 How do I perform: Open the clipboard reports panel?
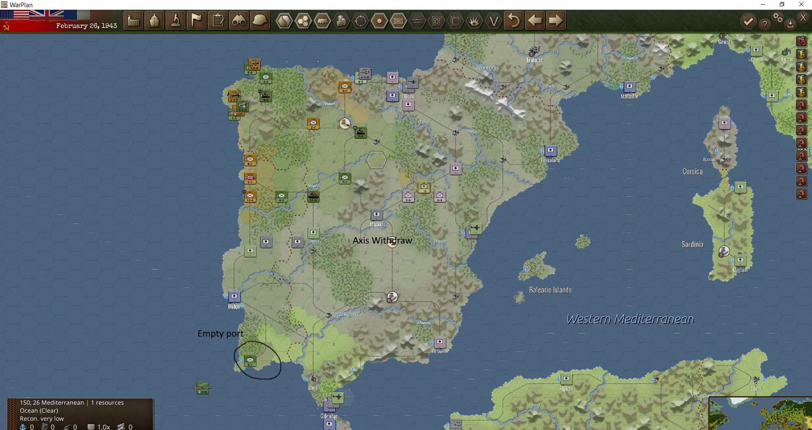(x=218, y=21)
